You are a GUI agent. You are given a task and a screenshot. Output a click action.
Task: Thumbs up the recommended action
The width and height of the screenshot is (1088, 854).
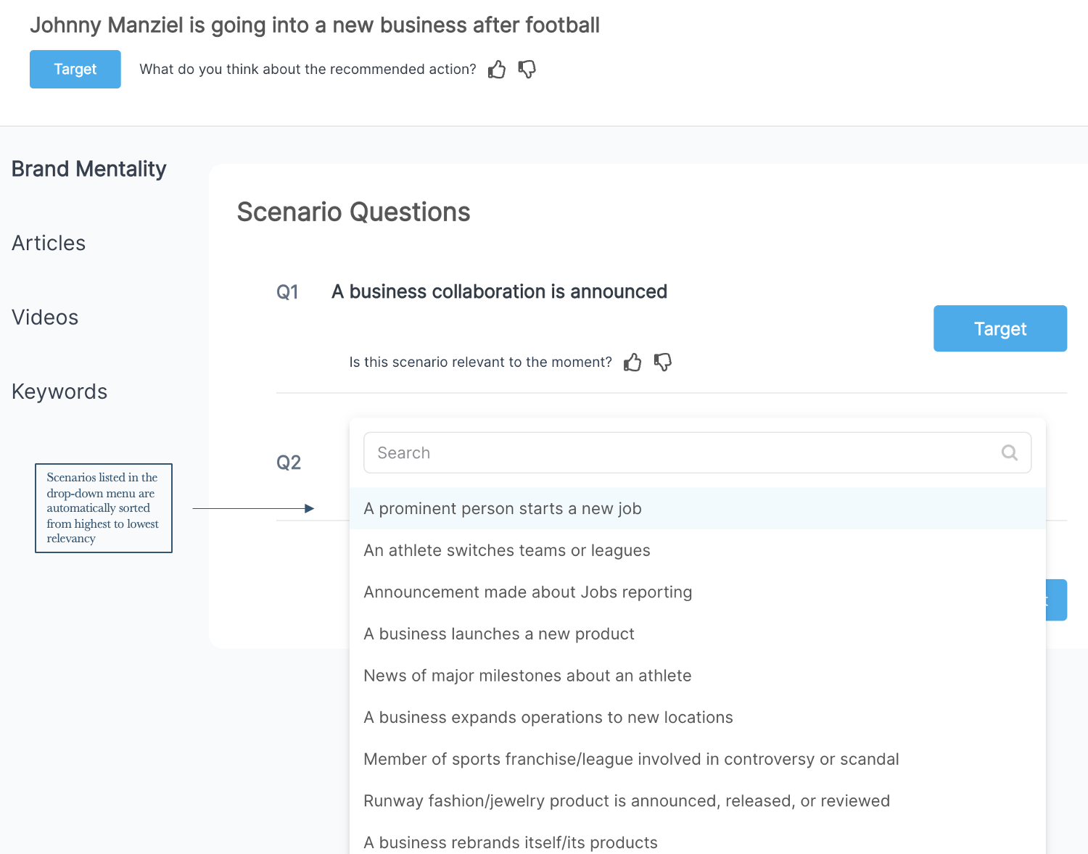point(497,70)
